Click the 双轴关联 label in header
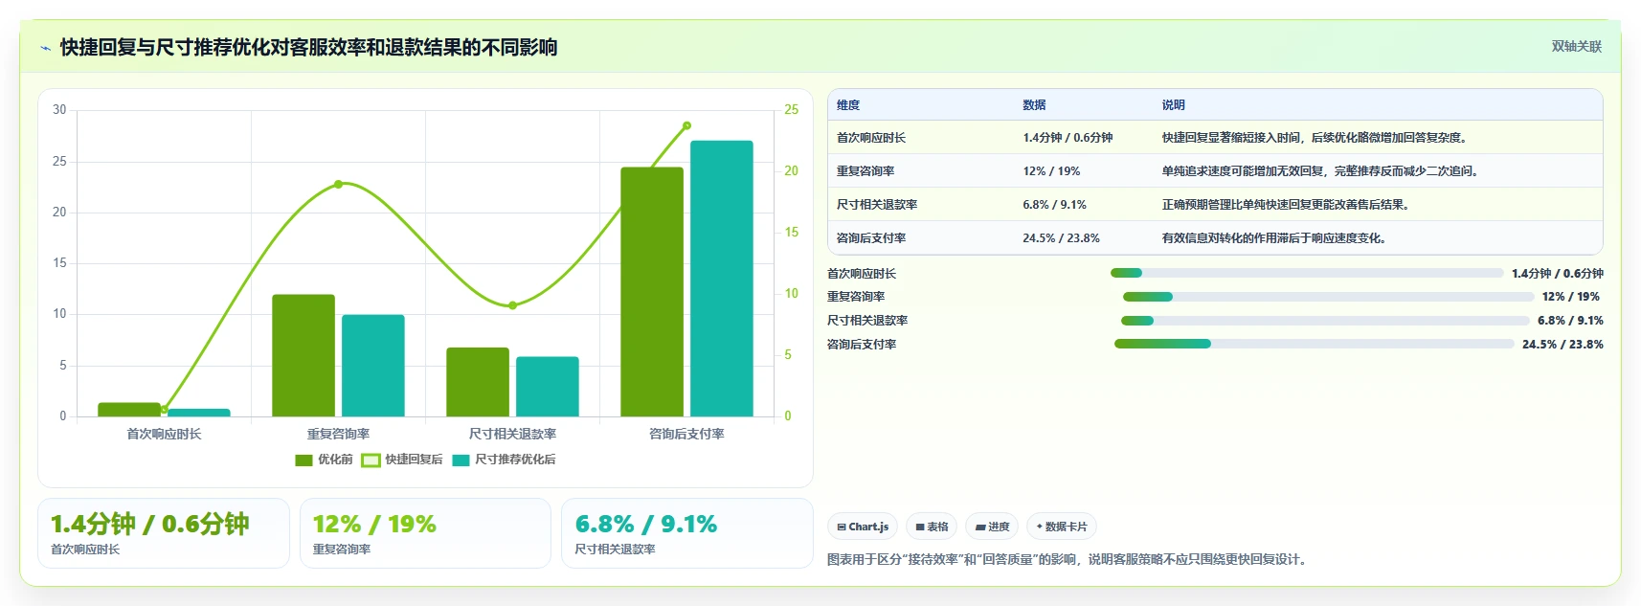1641x606 pixels. point(1576,46)
